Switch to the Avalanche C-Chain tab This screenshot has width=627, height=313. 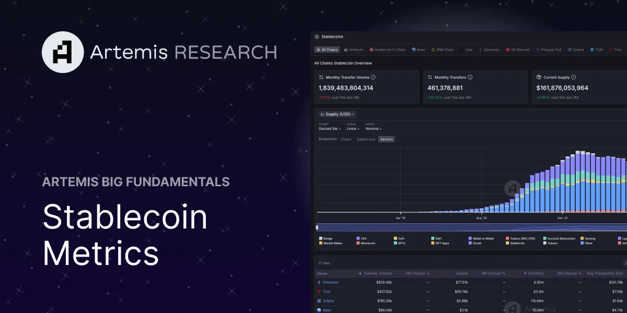[x=387, y=50]
